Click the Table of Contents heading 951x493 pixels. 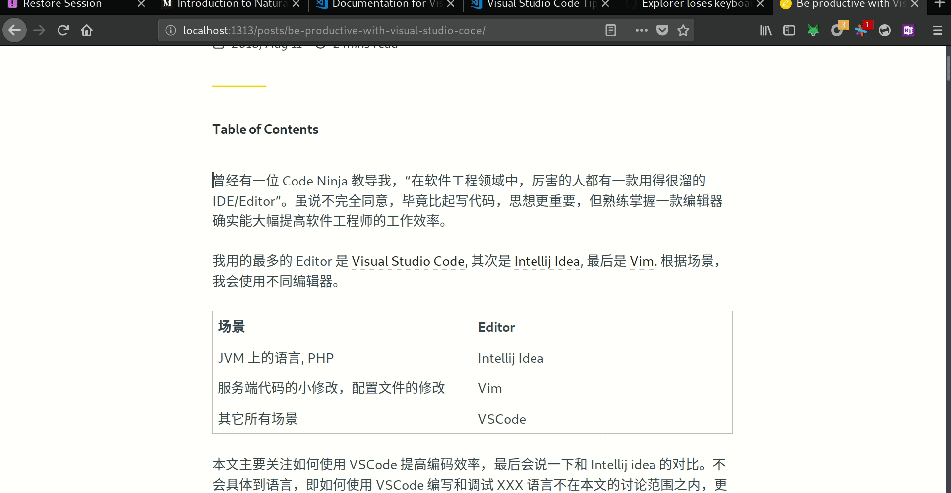pyautogui.click(x=265, y=129)
